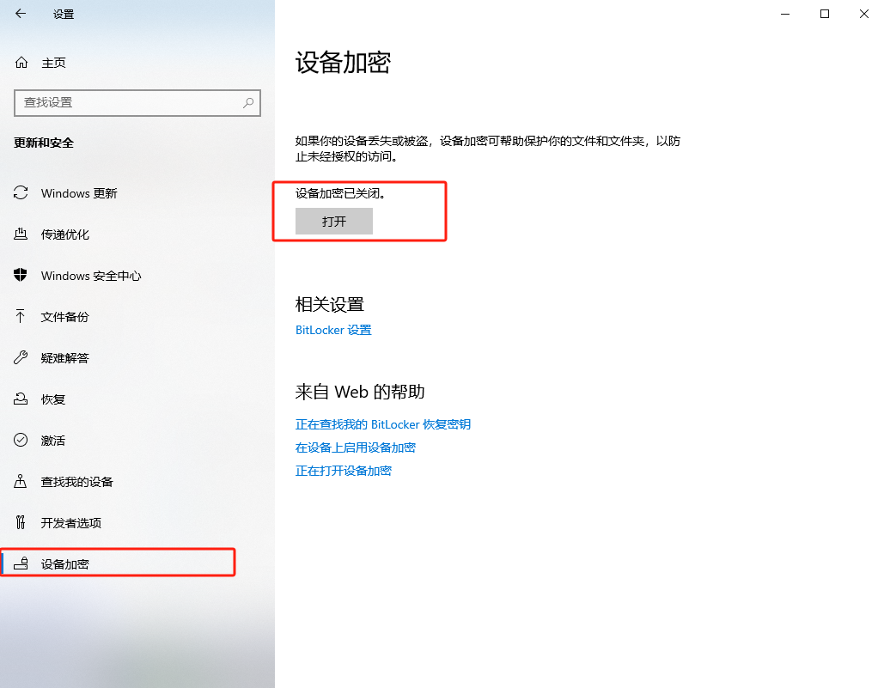Click the 设备加密已关闭 status text

pos(340,193)
